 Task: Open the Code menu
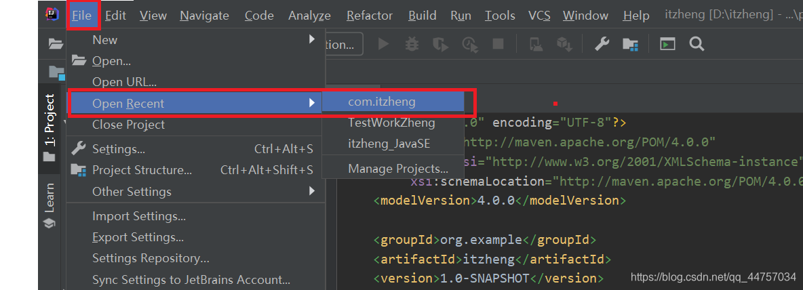click(x=259, y=16)
